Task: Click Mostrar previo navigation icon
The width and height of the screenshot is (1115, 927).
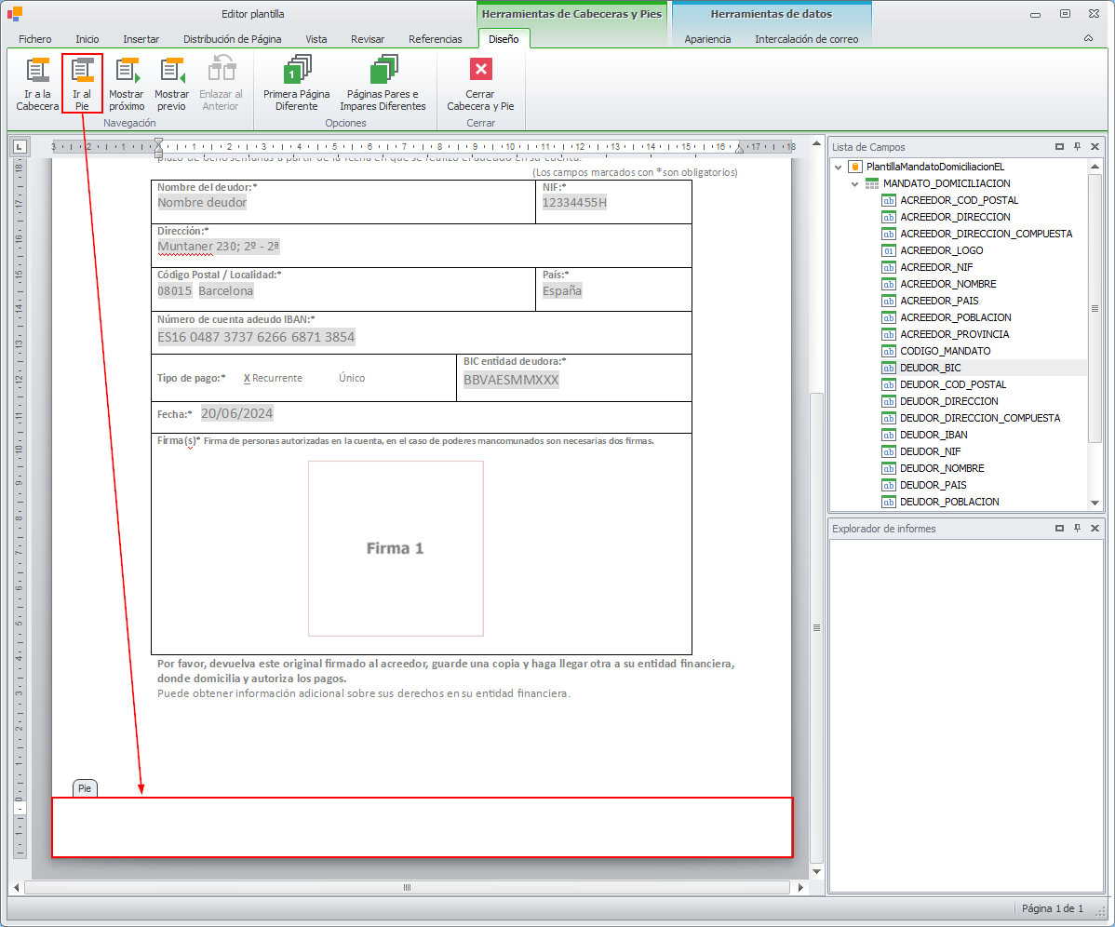Action: (172, 73)
